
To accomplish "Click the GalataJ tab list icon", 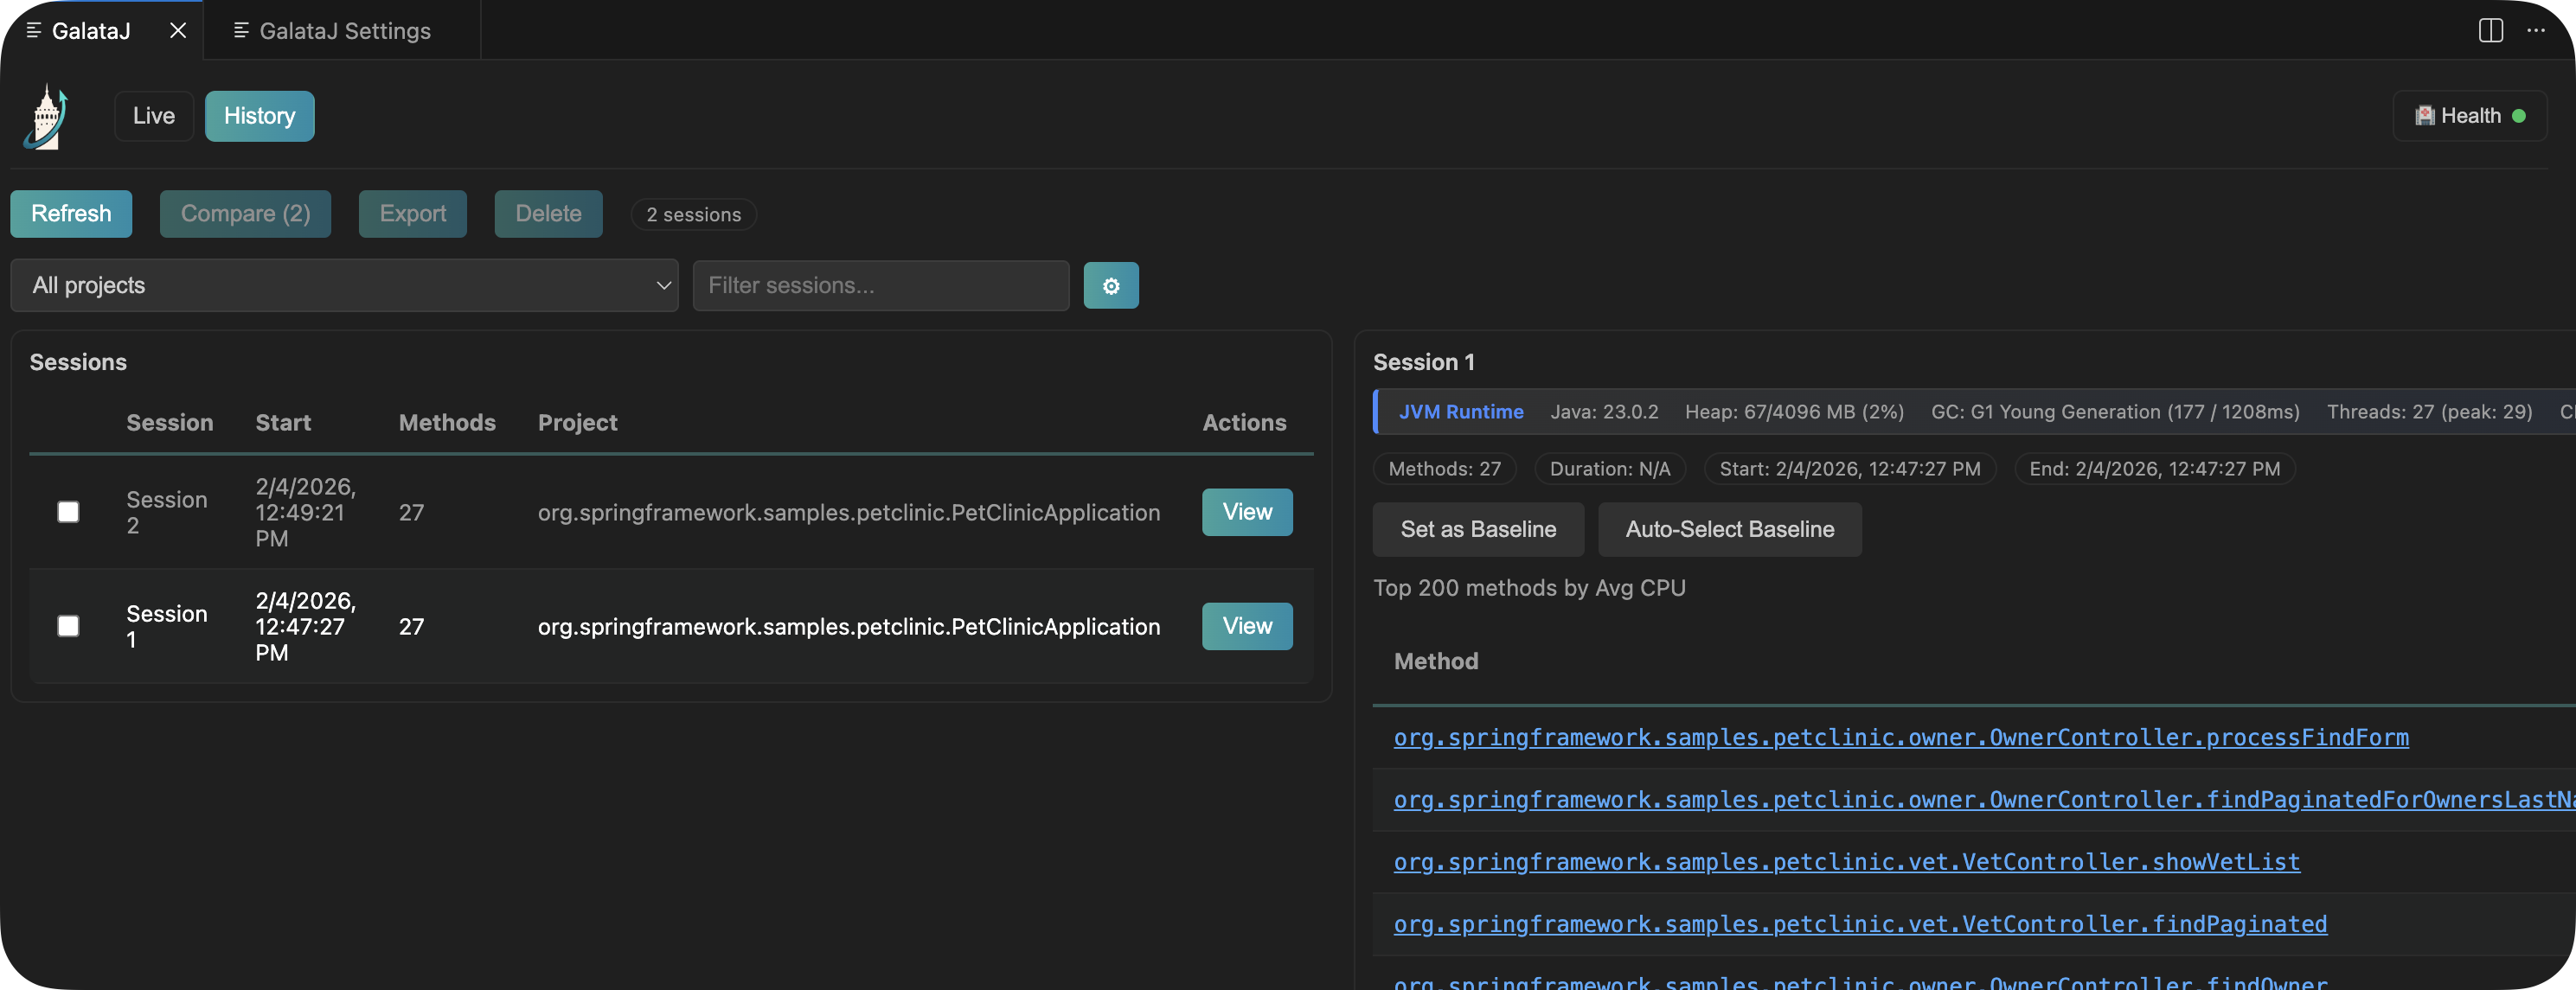I will [33, 30].
